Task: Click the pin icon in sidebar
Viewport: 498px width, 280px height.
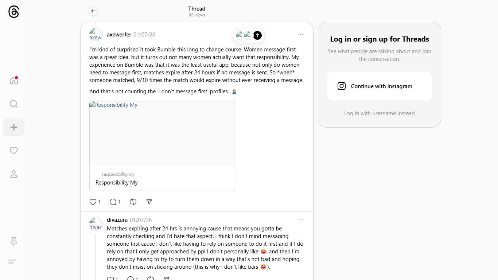Action: pyautogui.click(x=14, y=241)
